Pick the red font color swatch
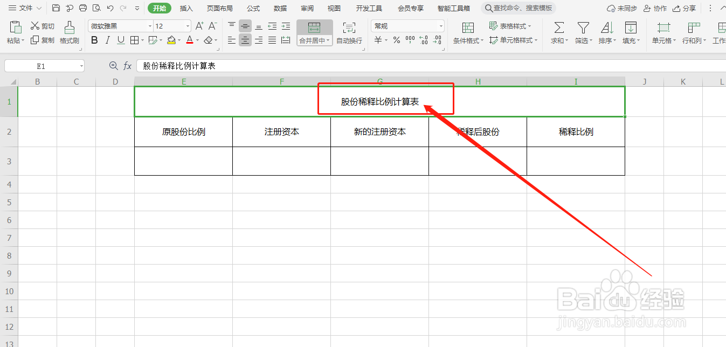Viewport: 726px width, 347px height. coord(190,43)
